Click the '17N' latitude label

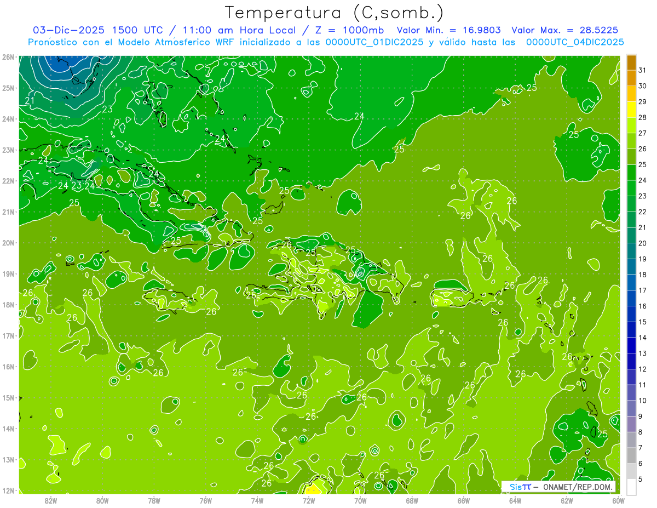pos(8,335)
